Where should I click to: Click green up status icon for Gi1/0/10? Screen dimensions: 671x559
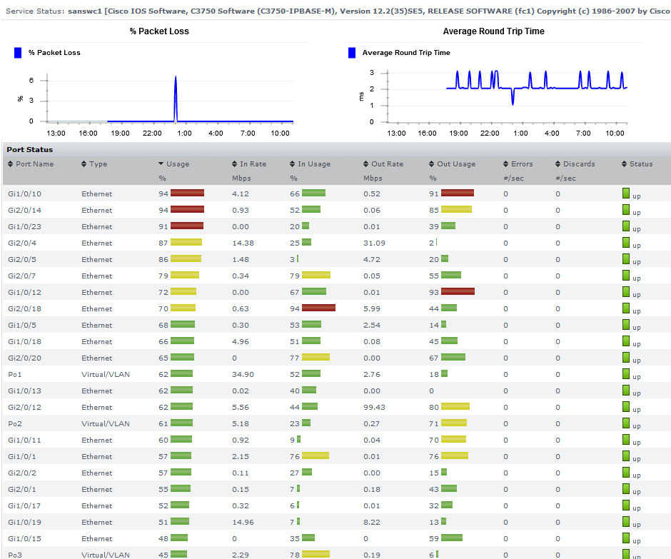pyautogui.click(x=625, y=193)
